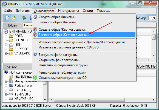159x110 pixels.
Task: Open the Инструменты menu
Action: pyautogui.click(x=69, y=11)
